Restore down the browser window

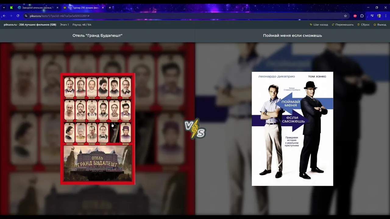377,8
